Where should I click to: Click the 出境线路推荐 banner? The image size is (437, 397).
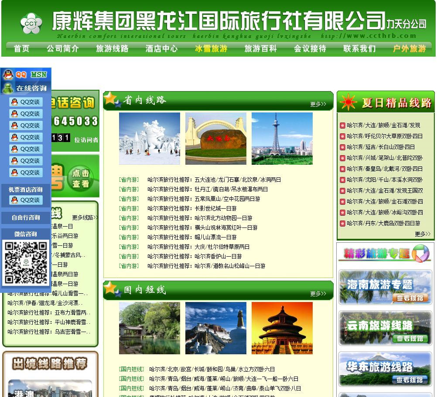pyautogui.click(x=50, y=363)
